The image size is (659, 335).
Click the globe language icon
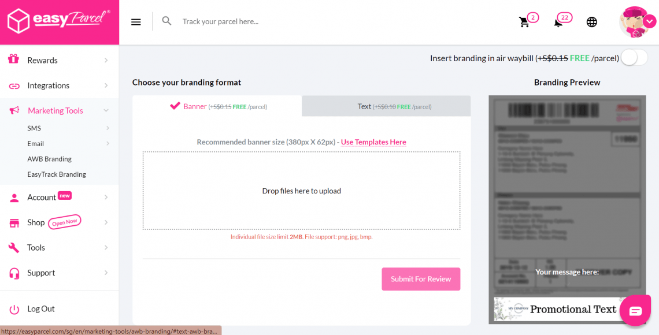[591, 22]
